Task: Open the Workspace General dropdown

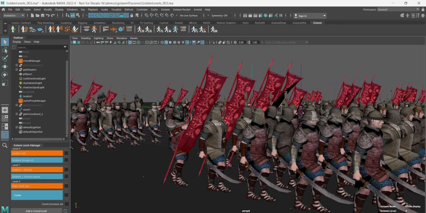Action: pos(398,9)
